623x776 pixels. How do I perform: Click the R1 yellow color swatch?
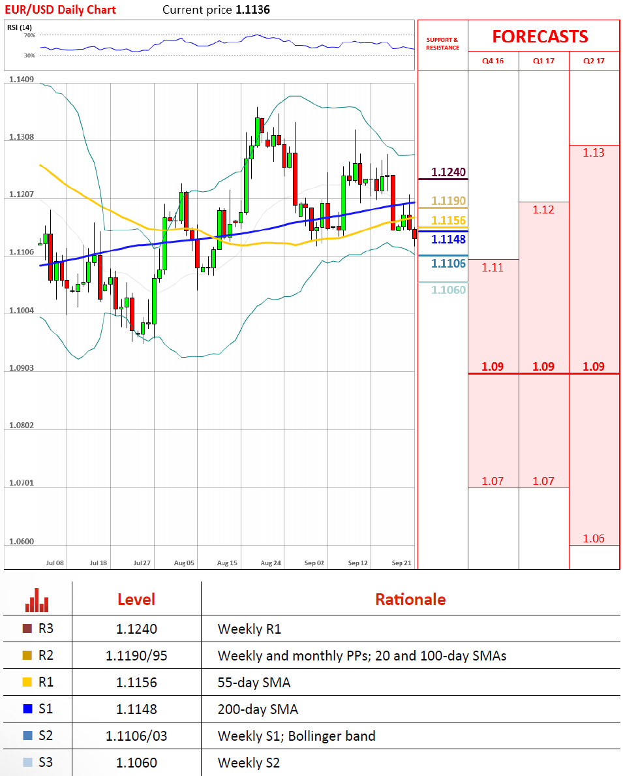coord(27,682)
